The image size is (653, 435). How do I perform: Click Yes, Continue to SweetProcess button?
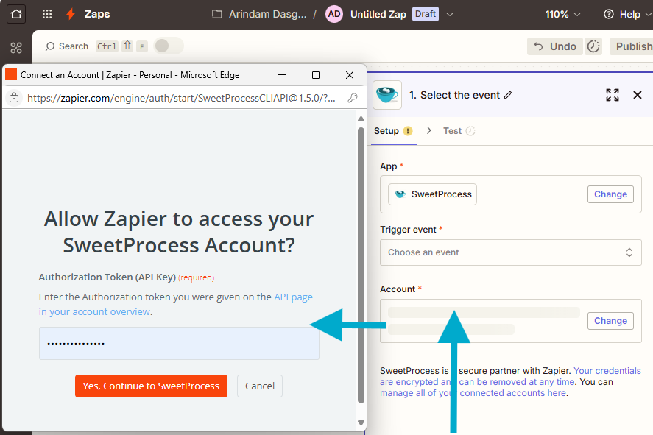(151, 386)
